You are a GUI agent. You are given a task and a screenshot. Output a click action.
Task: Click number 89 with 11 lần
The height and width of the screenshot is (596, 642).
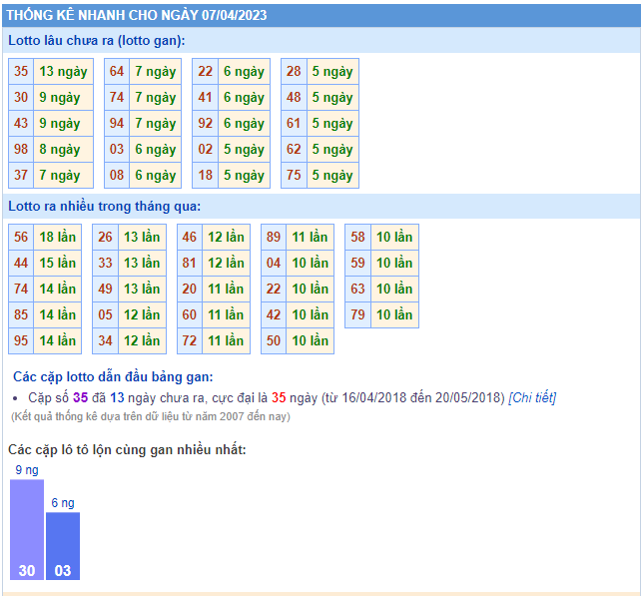274,238
